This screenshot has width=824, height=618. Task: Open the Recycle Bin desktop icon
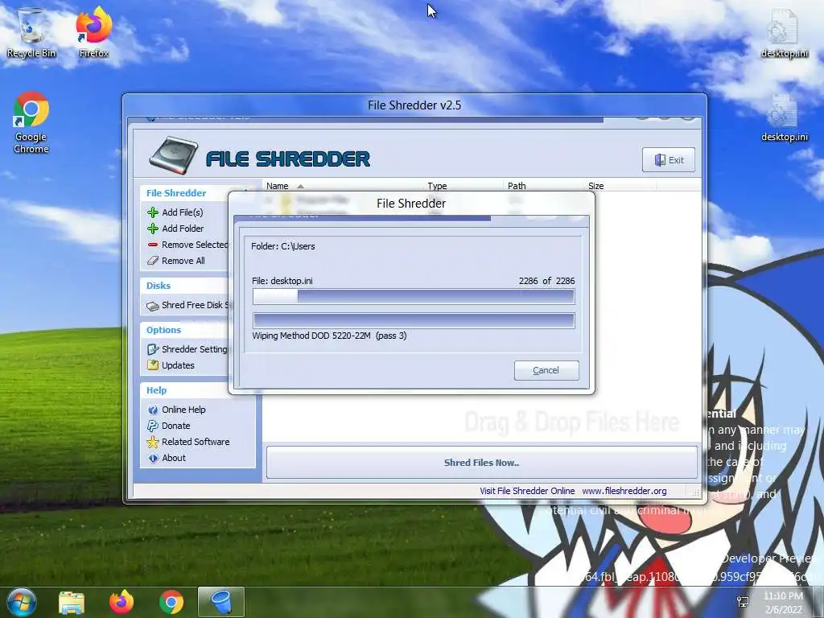point(31,31)
